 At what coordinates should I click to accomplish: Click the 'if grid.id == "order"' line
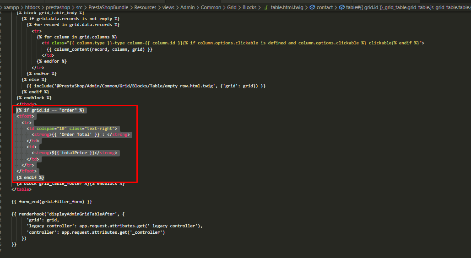click(50, 110)
